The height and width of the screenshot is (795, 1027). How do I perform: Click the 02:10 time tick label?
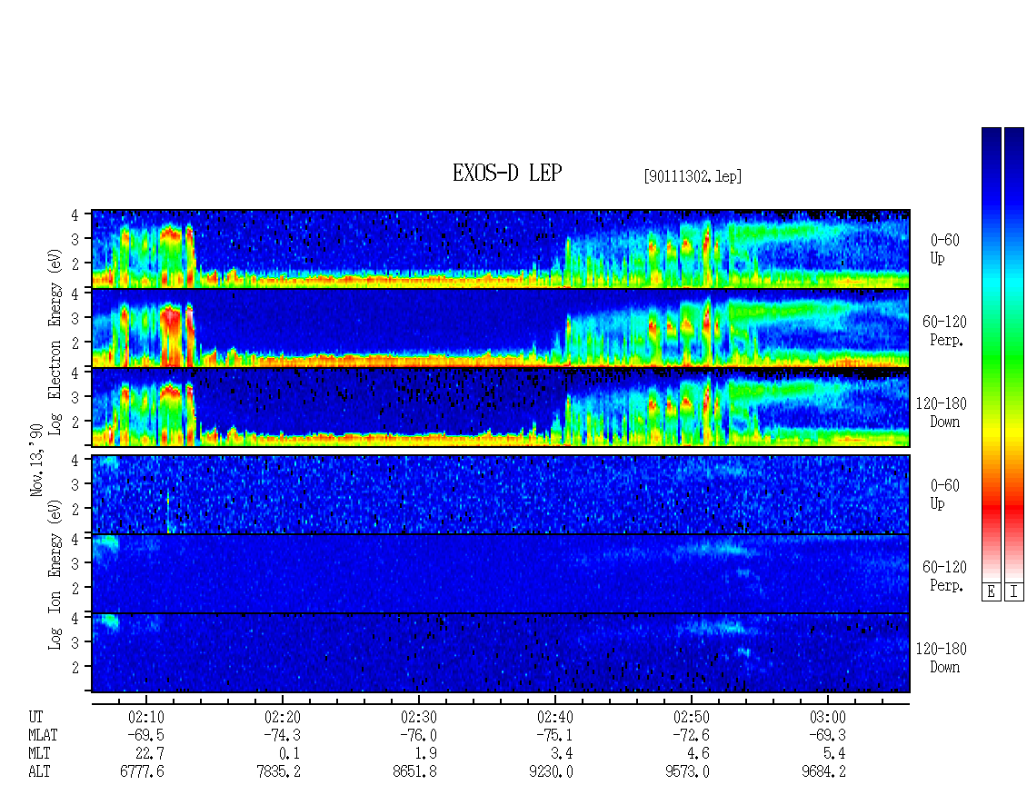click(x=146, y=717)
